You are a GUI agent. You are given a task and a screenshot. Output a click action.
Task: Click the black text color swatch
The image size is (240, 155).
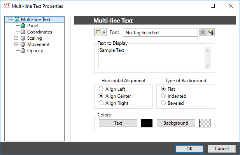tap(147, 123)
